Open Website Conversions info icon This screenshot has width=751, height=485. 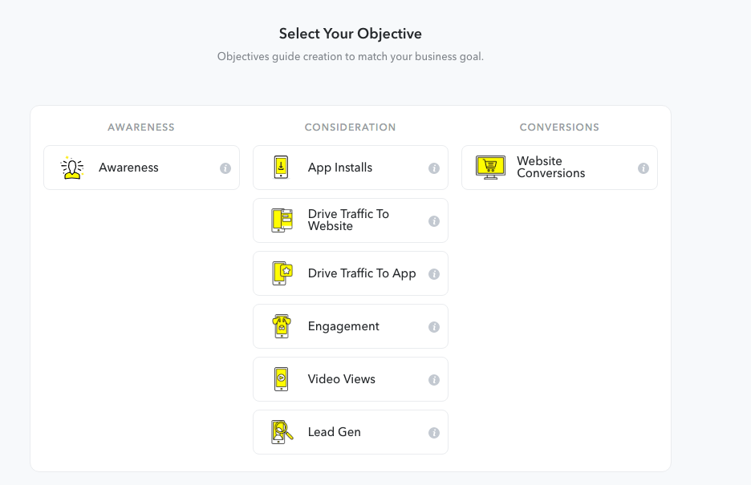643,168
